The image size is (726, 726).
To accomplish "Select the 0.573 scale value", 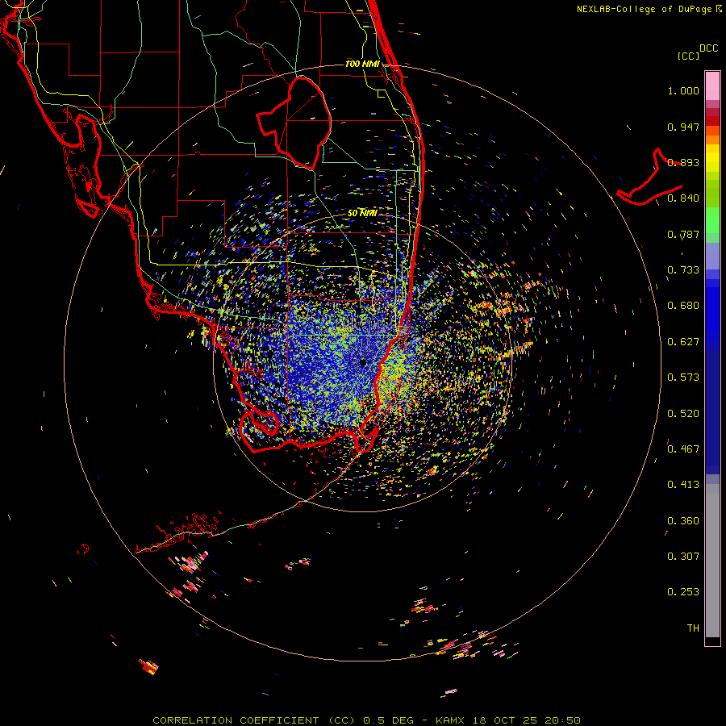I will 683,378.
